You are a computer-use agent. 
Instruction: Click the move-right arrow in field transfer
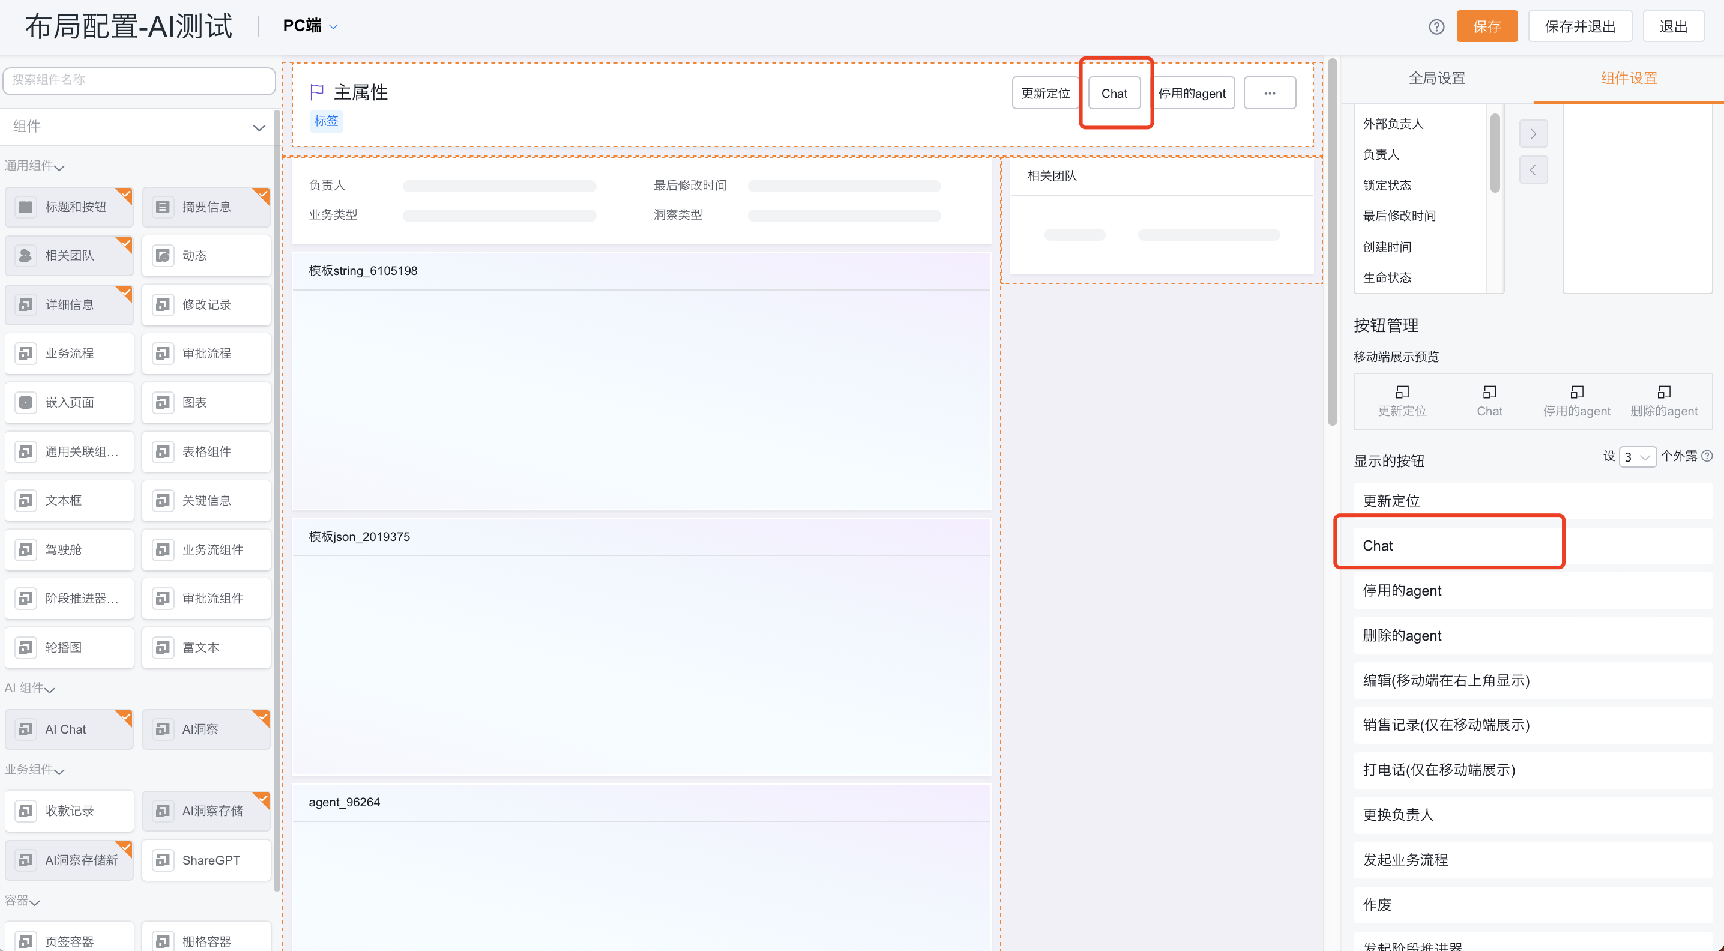click(1533, 134)
